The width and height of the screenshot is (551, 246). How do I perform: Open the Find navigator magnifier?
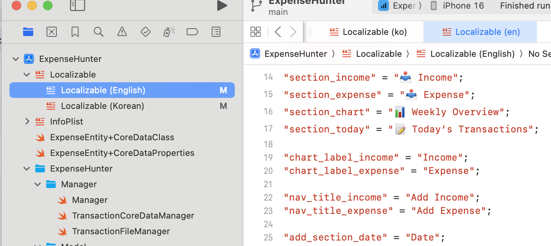click(x=99, y=32)
